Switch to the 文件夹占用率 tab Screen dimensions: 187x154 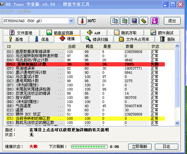134,39
